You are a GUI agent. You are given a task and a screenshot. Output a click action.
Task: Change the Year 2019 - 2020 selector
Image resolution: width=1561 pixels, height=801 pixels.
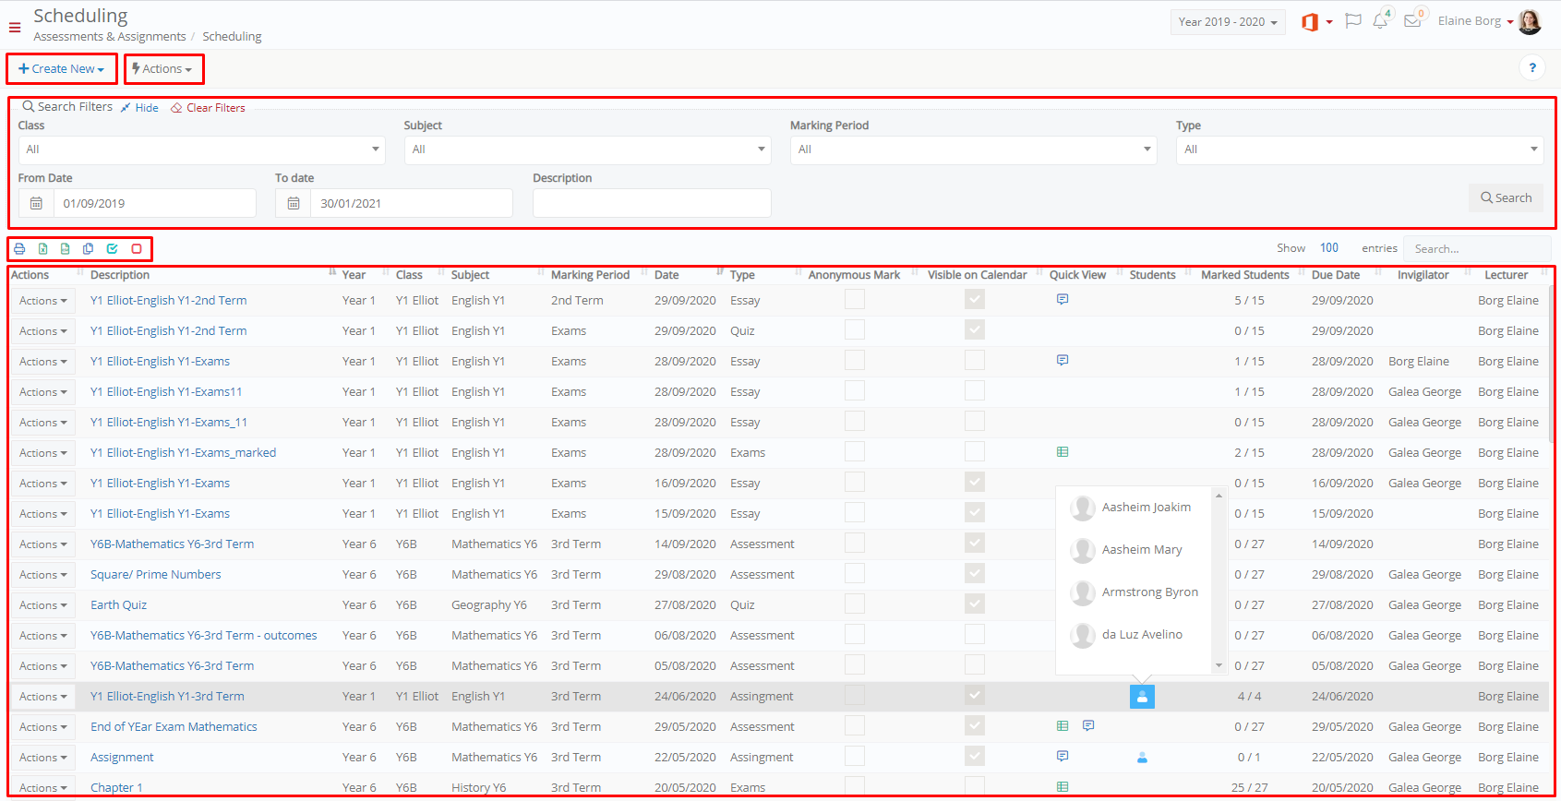pos(1228,22)
